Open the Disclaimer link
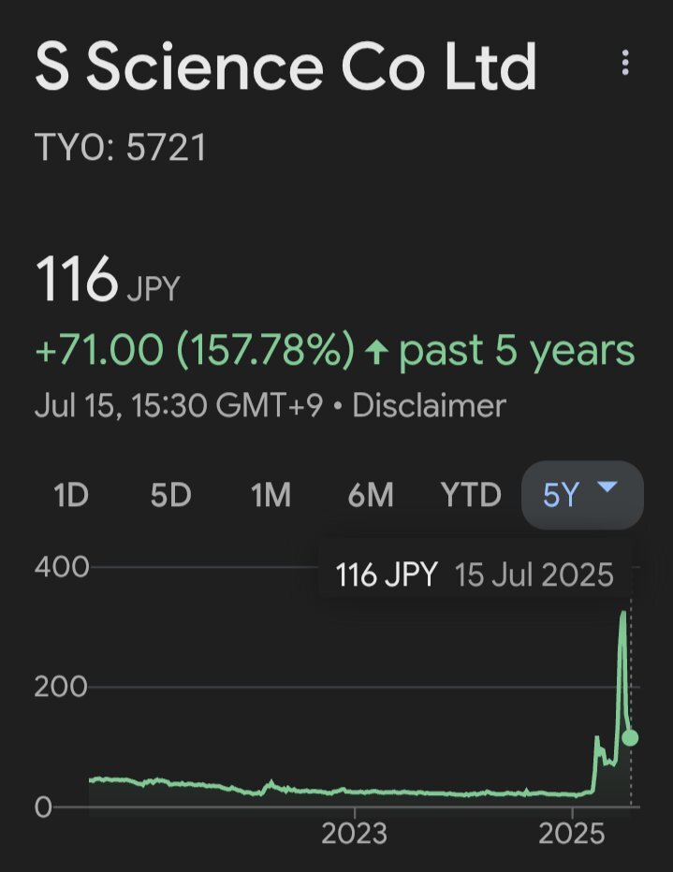Screen dimensions: 673x872 coord(430,405)
